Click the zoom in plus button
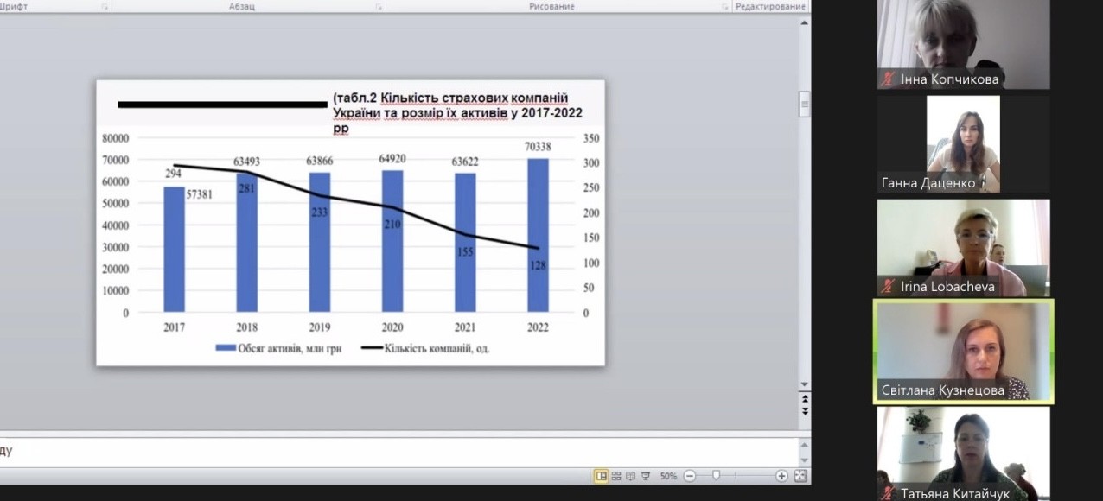 [x=781, y=476]
